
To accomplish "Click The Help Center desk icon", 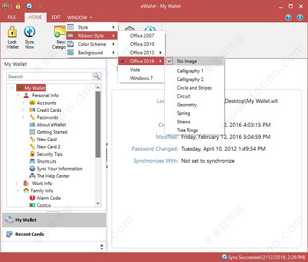I will tap(32, 176).
